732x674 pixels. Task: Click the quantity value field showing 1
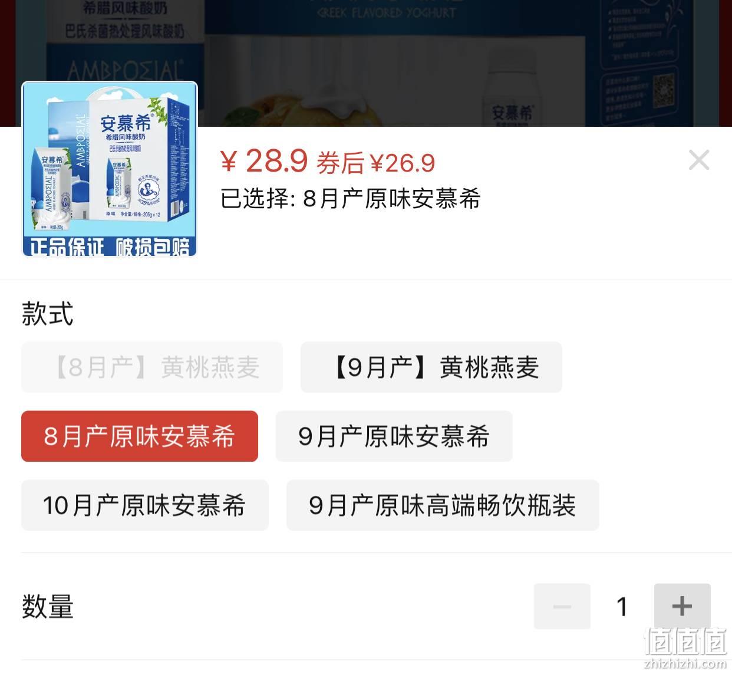tap(622, 606)
